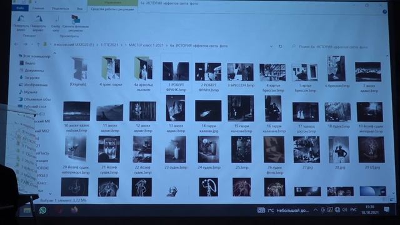Screen dimensions: 400x225
Task: Switch to the Share ribbon tab
Action: click(61, 8)
